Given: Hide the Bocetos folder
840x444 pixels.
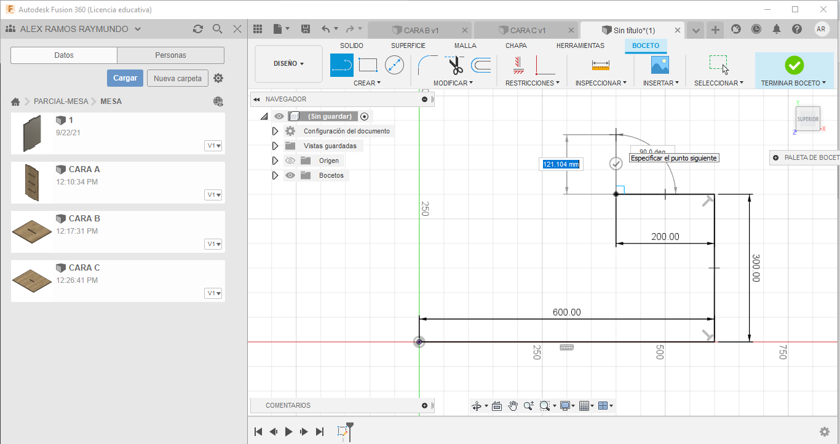Looking at the screenshot, I should (290, 175).
